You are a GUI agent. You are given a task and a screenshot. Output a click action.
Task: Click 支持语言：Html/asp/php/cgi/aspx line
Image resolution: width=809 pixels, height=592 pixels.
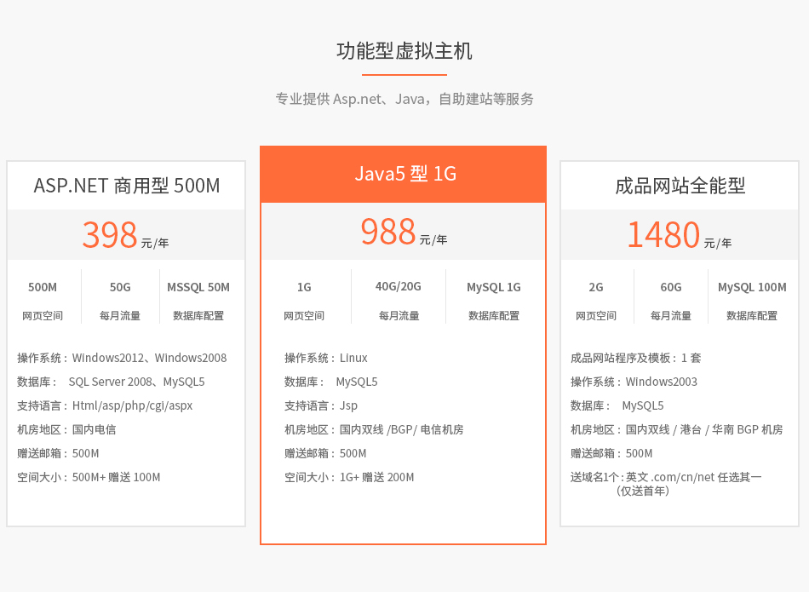(x=105, y=405)
